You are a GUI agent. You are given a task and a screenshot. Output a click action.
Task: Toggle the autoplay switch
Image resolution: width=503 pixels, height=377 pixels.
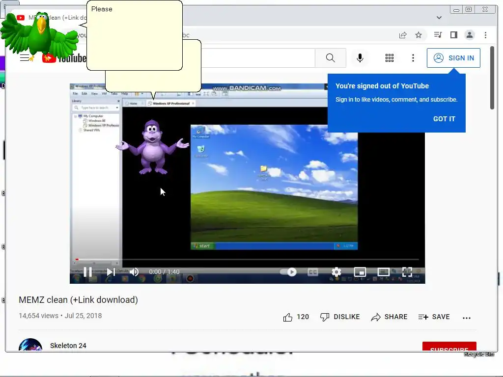tap(288, 272)
